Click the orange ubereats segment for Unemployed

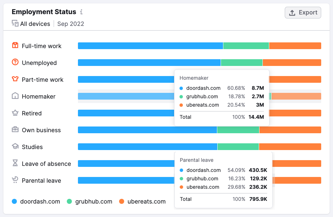[x=292, y=63]
